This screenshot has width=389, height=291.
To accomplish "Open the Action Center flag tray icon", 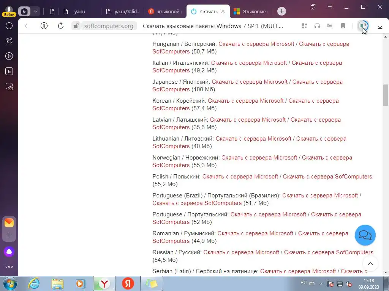I will (330, 283).
